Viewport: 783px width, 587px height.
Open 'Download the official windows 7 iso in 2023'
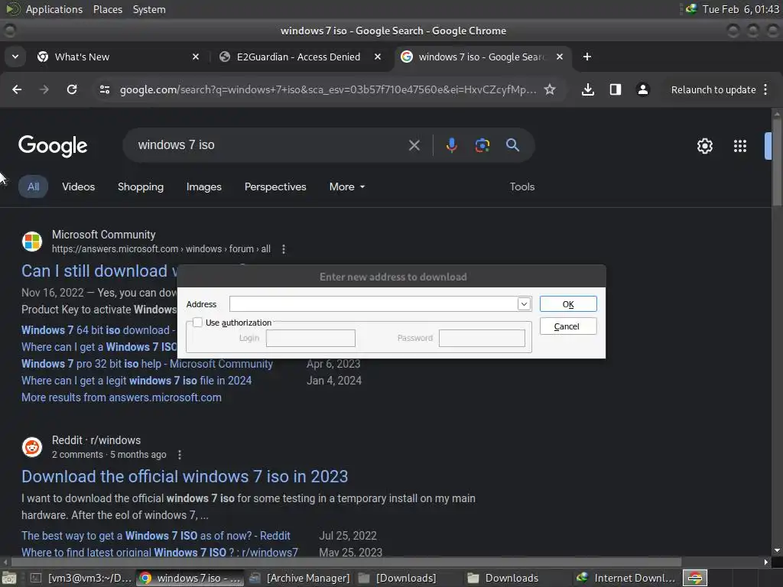[x=185, y=476]
